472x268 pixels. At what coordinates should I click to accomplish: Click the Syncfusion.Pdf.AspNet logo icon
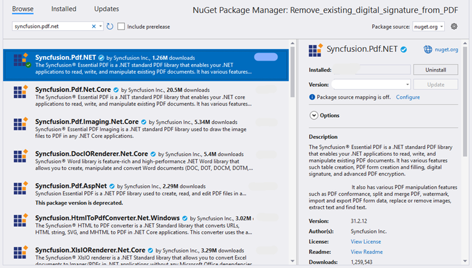click(x=21, y=188)
